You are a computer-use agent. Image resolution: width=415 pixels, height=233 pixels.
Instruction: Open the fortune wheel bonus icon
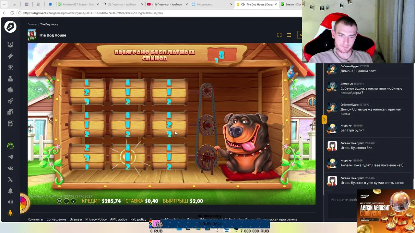[x=24, y=202]
